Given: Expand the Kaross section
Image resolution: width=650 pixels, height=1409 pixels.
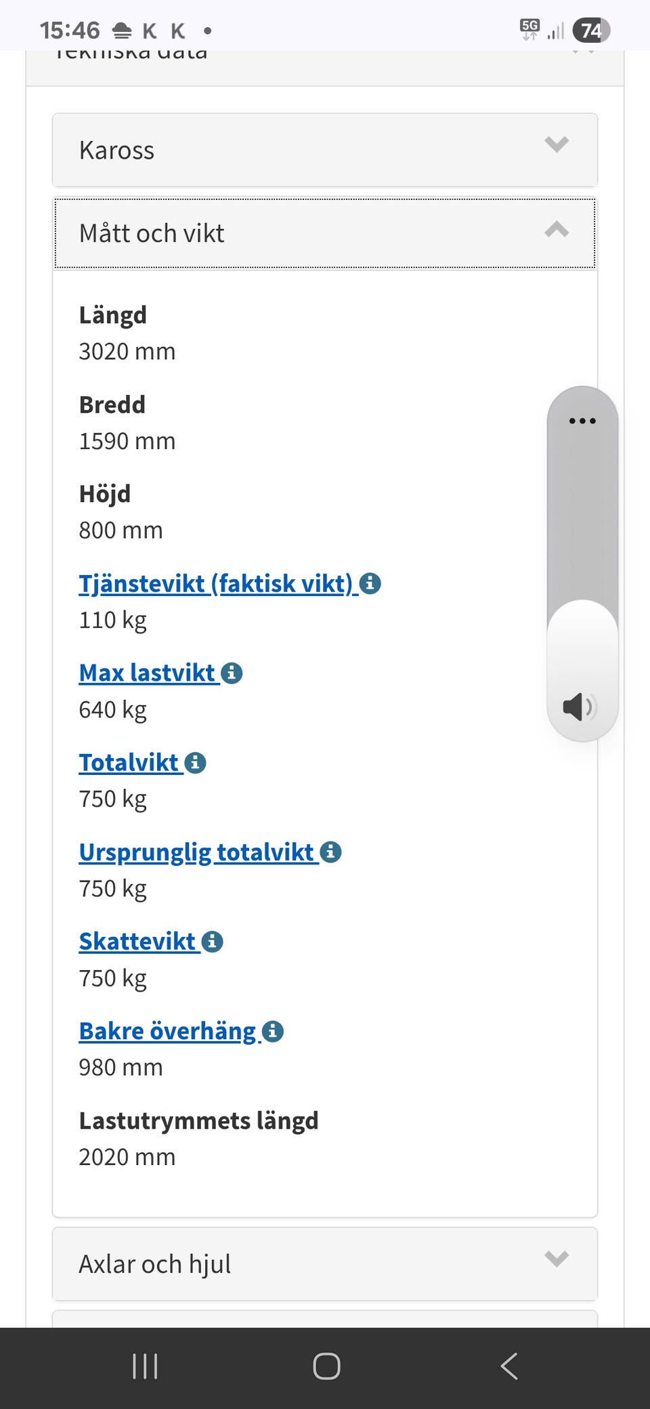Looking at the screenshot, I should pos(325,150).
